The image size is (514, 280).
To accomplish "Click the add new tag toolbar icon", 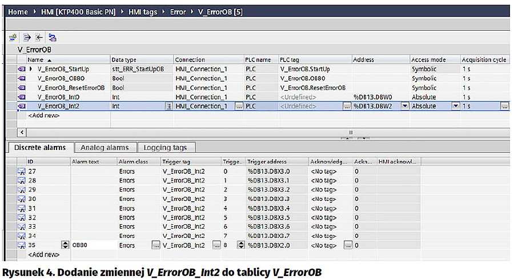I will coord(12,38).
